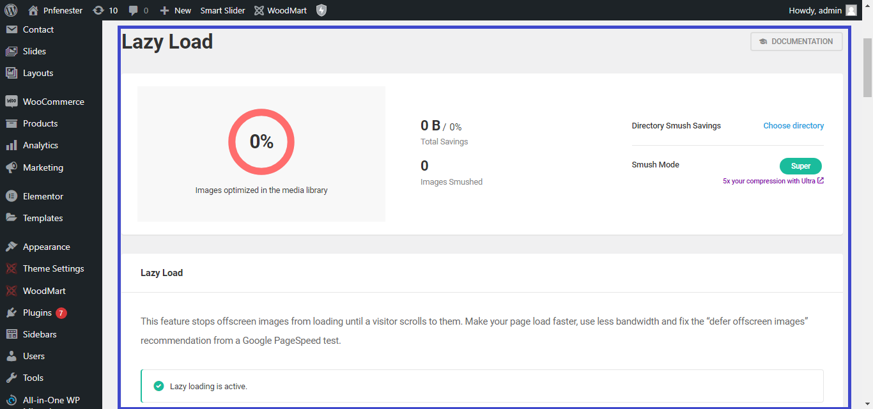
Task: Click the shield icon in admin bar
Action: click(x=321, y=10)
